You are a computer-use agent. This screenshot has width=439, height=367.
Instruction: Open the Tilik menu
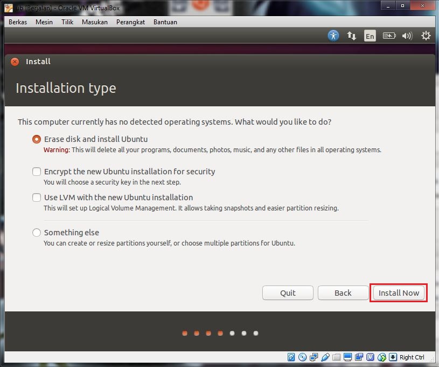coord(67,22)
